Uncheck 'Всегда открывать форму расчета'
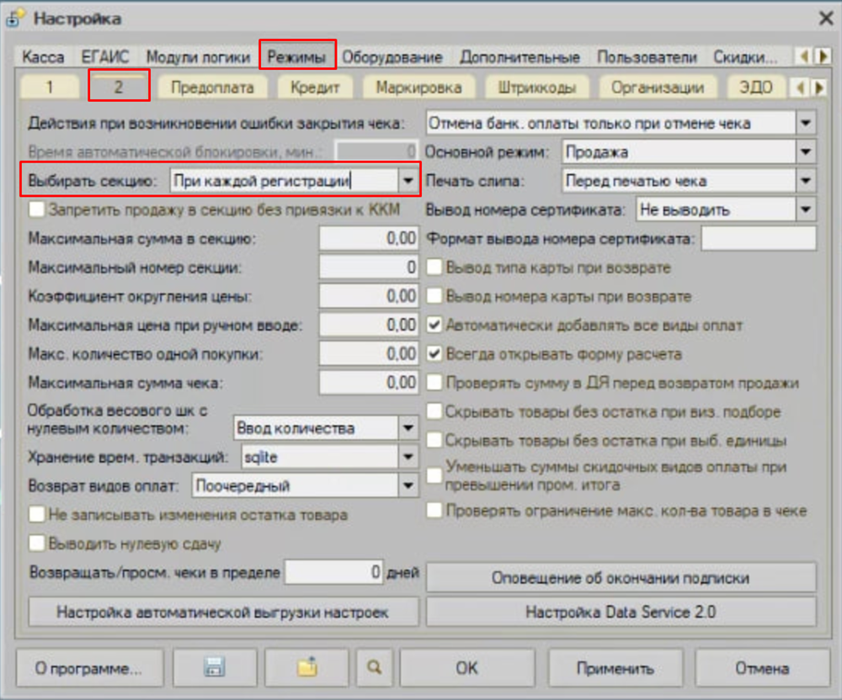Screen dimensions: 842x700 [x=434, y=354]
